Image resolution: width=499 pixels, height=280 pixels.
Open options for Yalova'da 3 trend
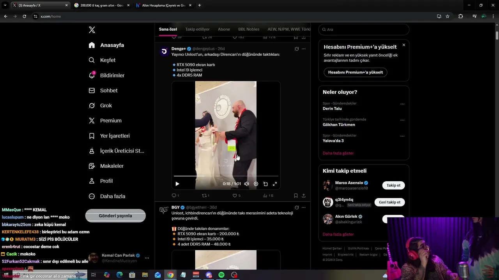tap(402, 136)
